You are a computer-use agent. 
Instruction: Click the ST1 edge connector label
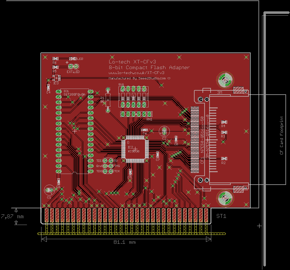pos(221,216)
